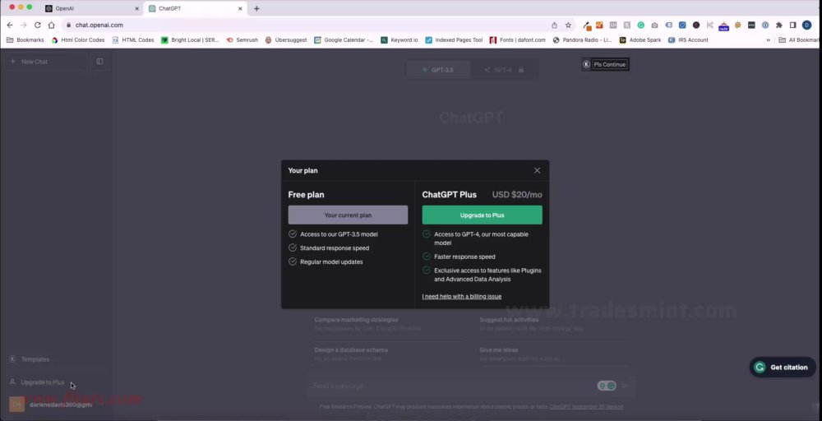Close the OpenAI browser tab
The width and height of the screenshot is (822, 421).
[136, 8]
